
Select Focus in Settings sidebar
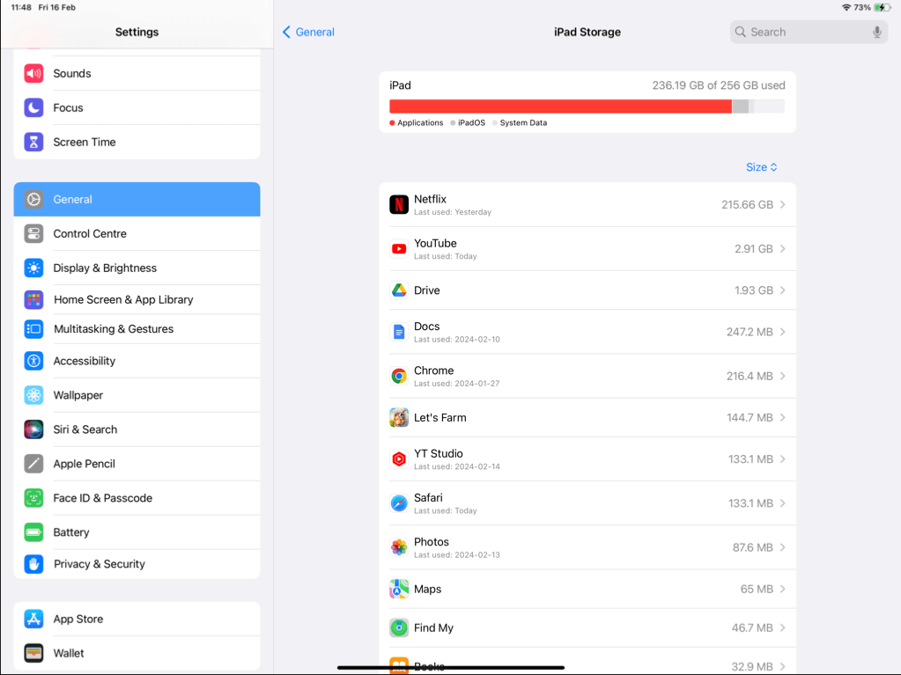[x=137, y=108]
